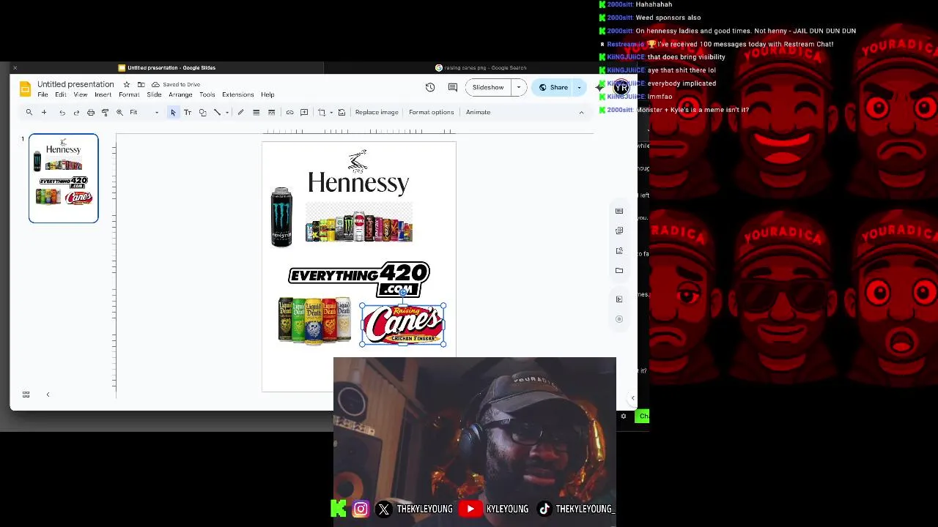Choose the Select cursor tool

[173, 112]
